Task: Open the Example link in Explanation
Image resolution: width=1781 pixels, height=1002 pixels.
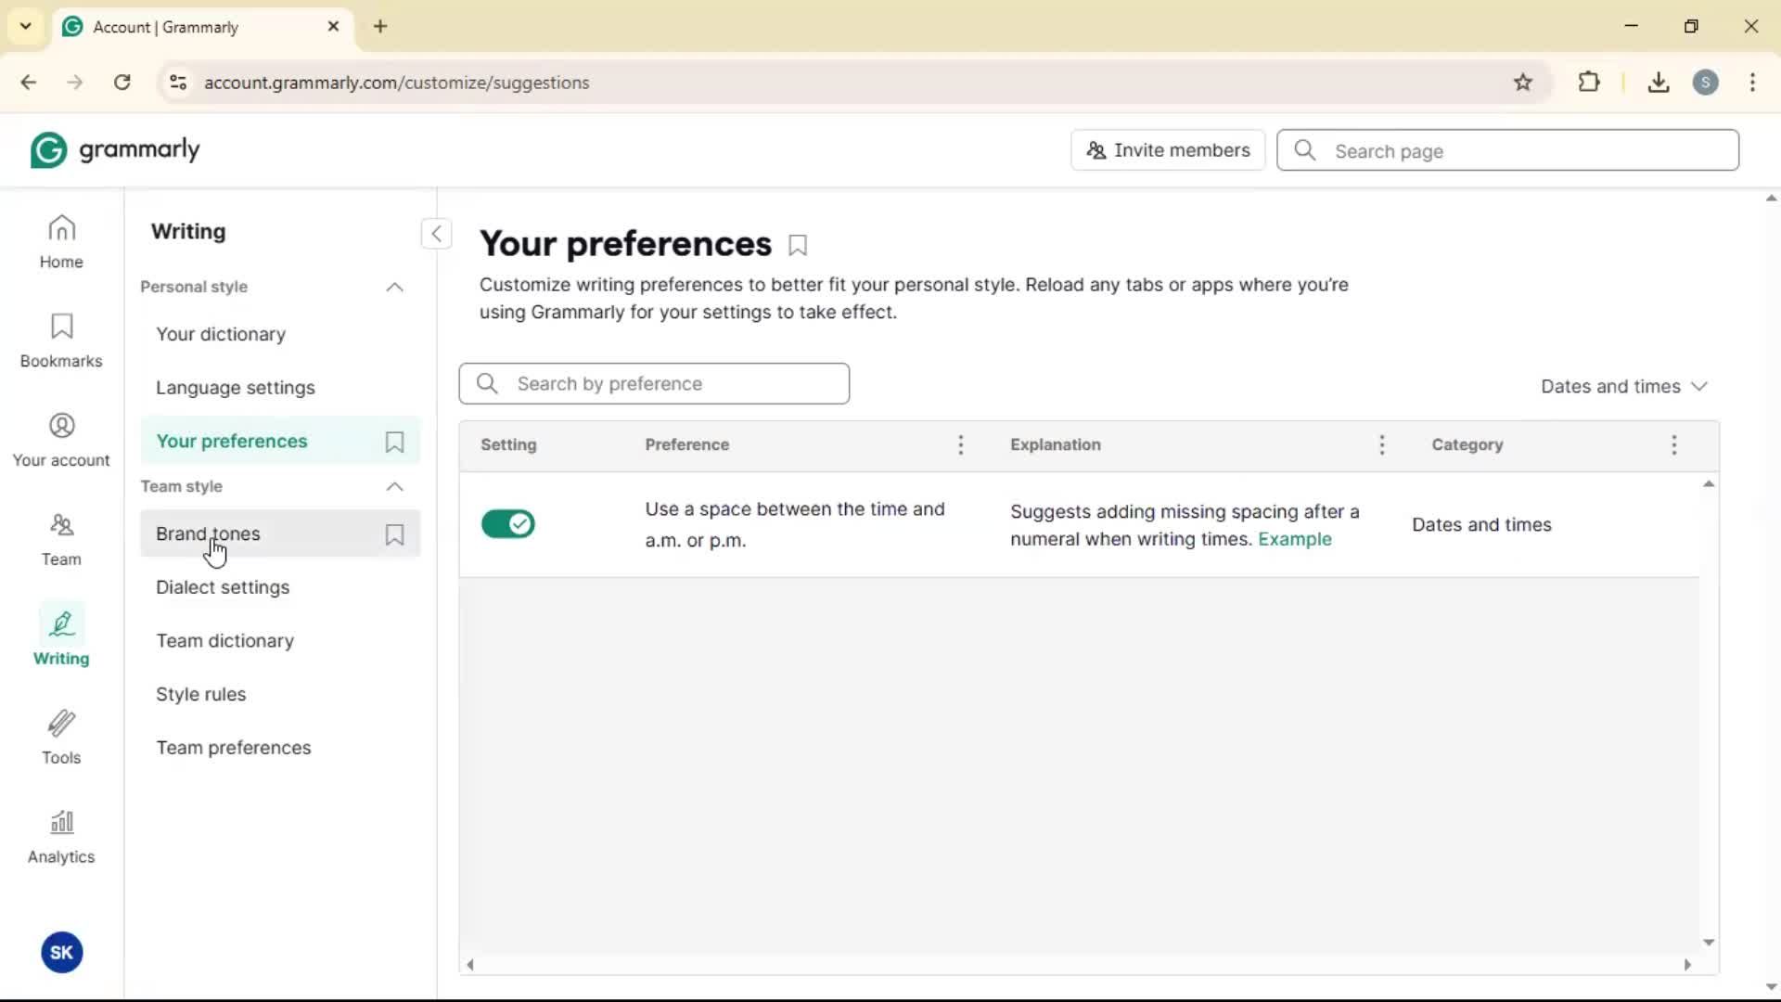Action: [1294, 539]
